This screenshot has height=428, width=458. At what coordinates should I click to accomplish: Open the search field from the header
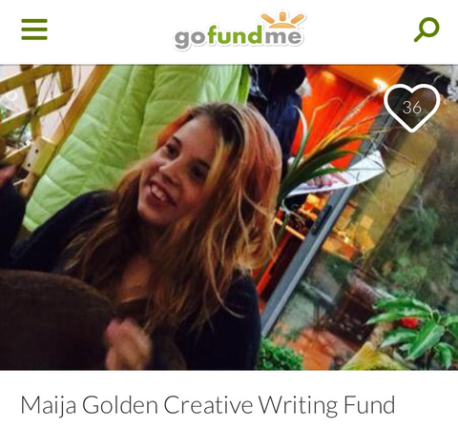(427, 30)
